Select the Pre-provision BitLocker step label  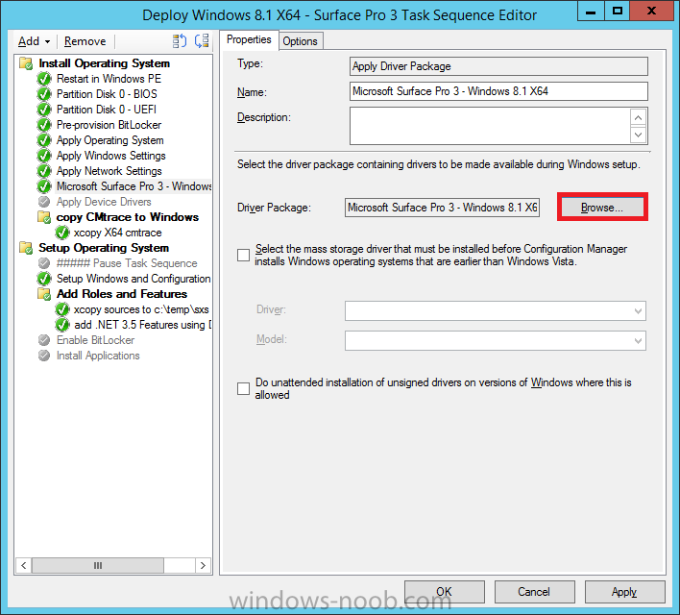point(109,125)
